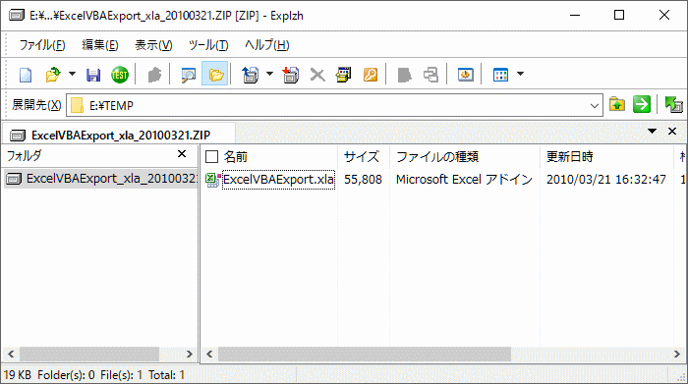Click the self-extracting archive window icon
This screenshot has width=688, height=384.
pos(344,75)
